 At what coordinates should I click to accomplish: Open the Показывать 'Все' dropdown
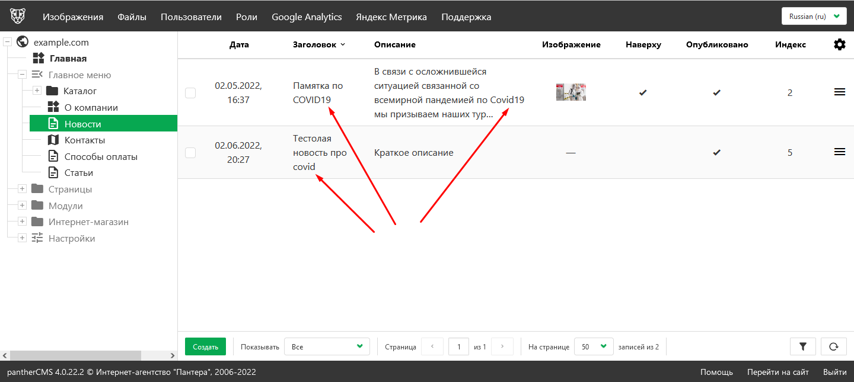pos(327,346)
